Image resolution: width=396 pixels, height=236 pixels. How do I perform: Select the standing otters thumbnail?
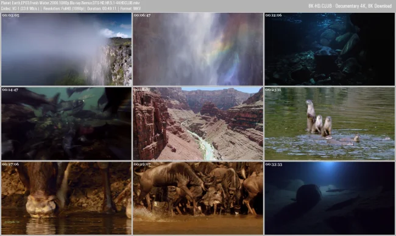330,124
